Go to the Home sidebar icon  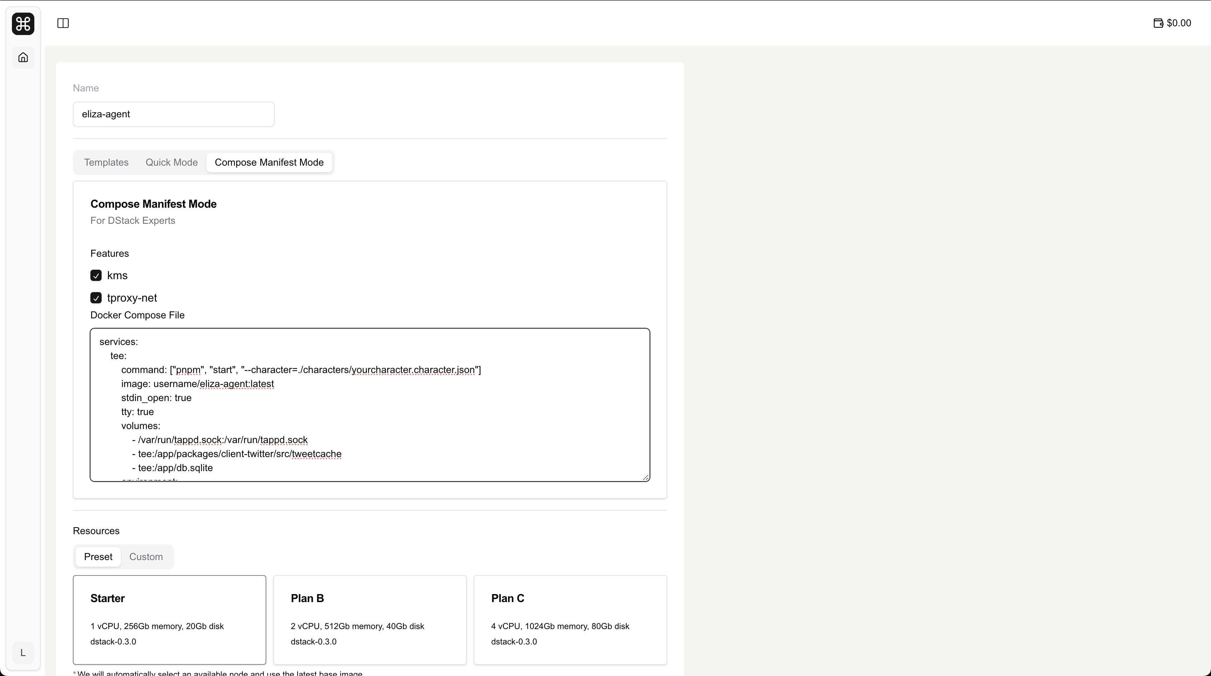coord(23,57)
